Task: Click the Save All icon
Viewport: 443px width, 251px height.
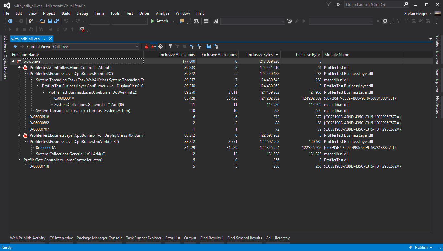Action: [57, 21]
